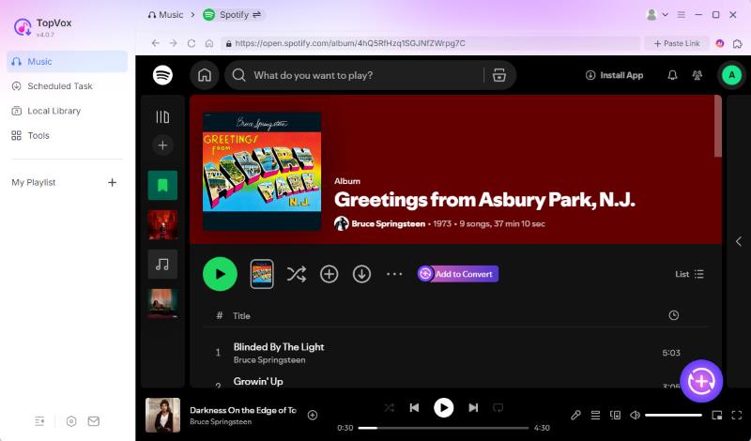Click Add to Convert button
Screen dimensions: 751x441
(x=458, y=274)
